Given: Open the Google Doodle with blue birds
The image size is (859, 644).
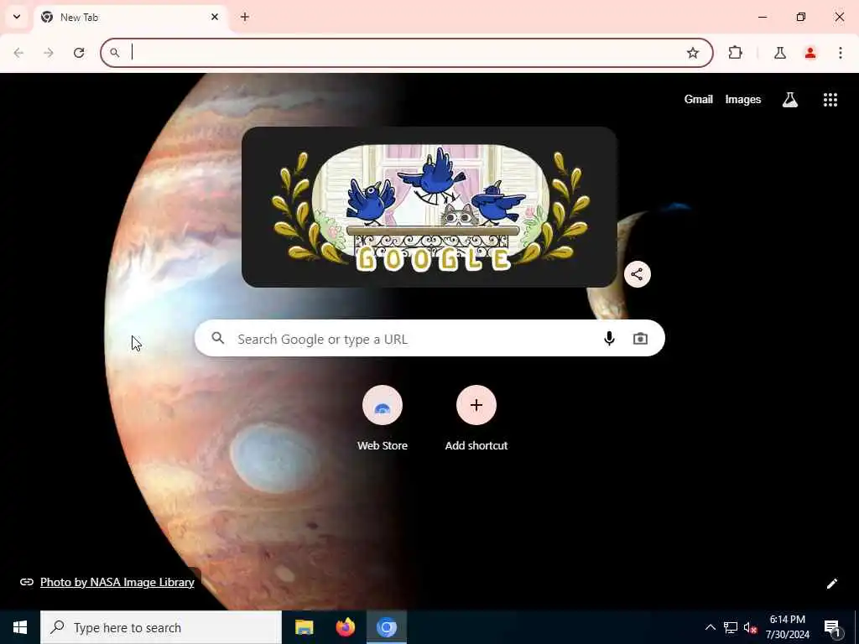Looking at the screenshot, I should point(429,207).
